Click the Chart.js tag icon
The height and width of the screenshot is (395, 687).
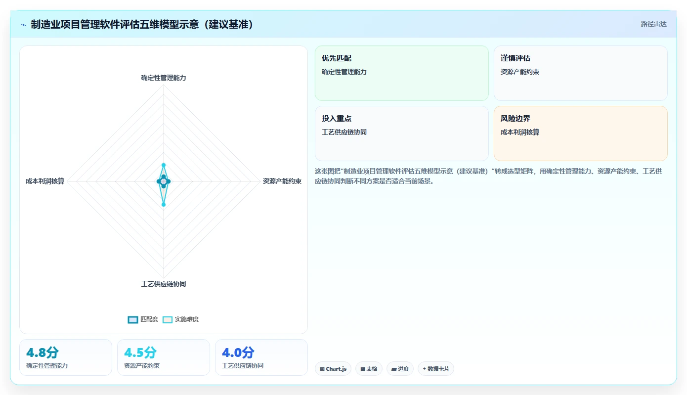click(322, 369)
